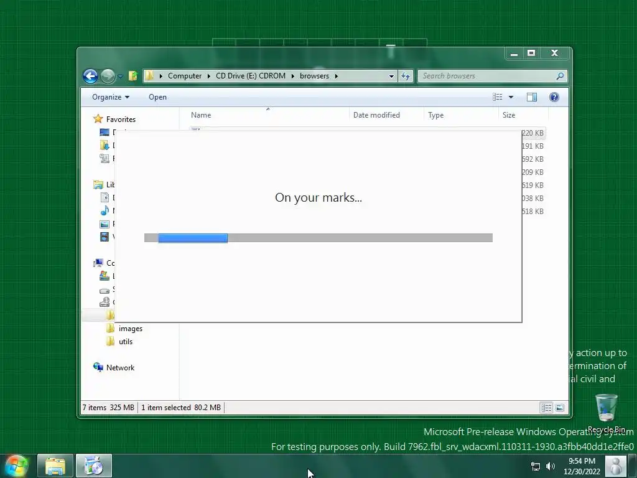Sort by Type column header

pos(461,115)
